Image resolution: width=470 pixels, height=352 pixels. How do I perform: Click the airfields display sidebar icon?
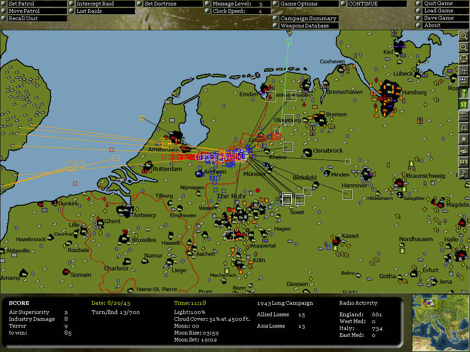coord(464,116)
